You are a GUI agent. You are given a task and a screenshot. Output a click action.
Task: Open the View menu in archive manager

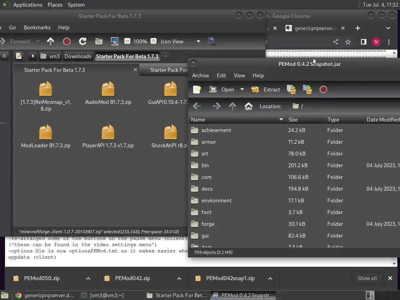click(x=239, y=75)
